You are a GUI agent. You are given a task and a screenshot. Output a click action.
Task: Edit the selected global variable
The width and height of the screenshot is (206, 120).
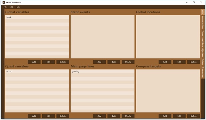[x=49, y=62]
